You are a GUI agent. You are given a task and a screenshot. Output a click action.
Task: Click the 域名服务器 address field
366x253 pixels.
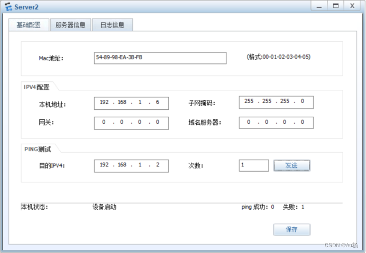(276, 123)
